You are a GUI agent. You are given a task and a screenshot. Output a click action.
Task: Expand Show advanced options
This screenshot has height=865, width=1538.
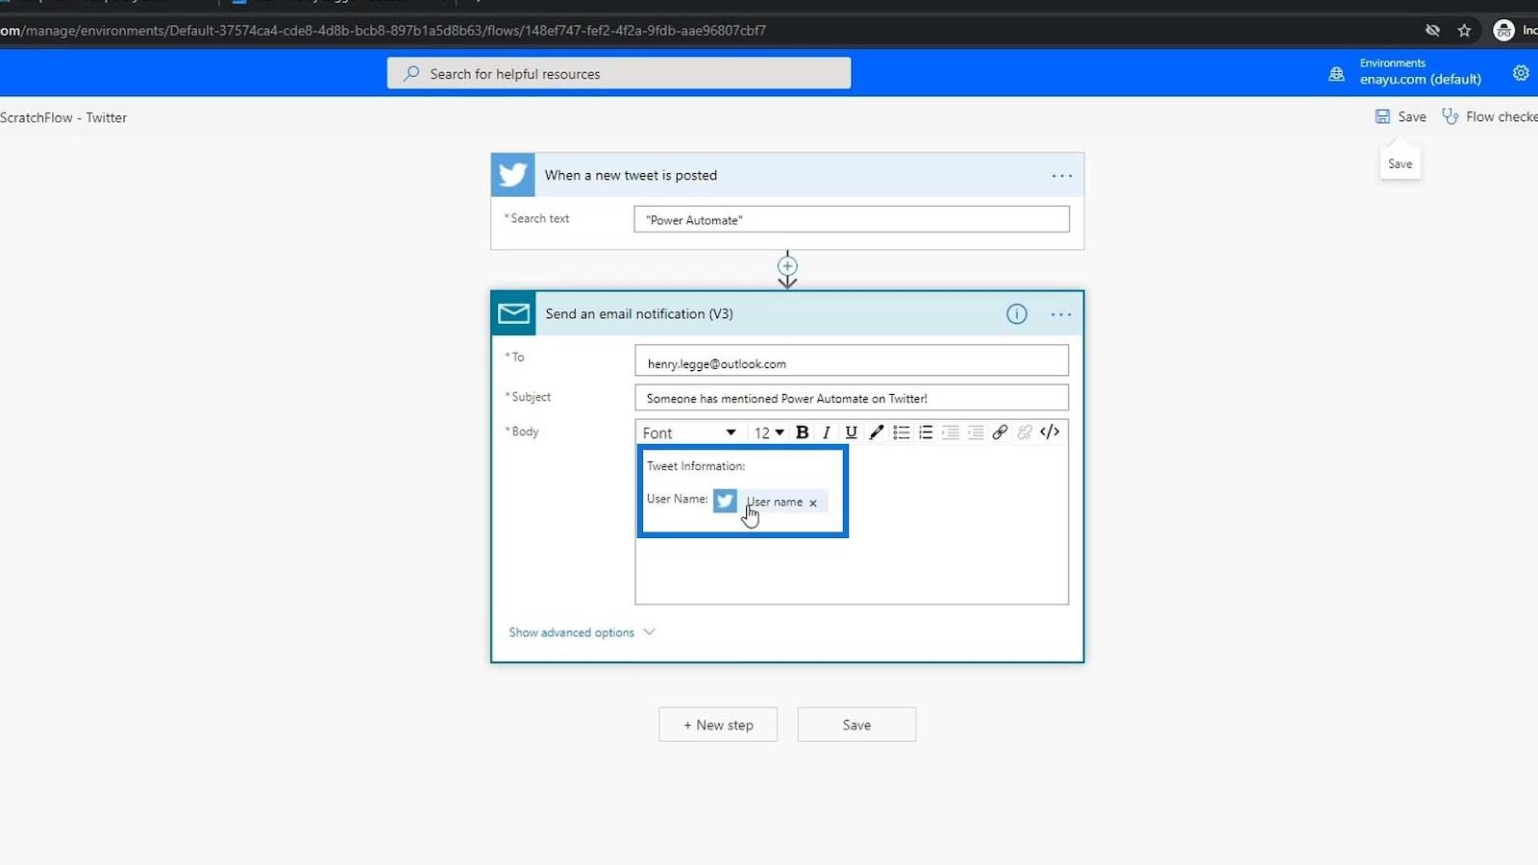tap(582, 632)
